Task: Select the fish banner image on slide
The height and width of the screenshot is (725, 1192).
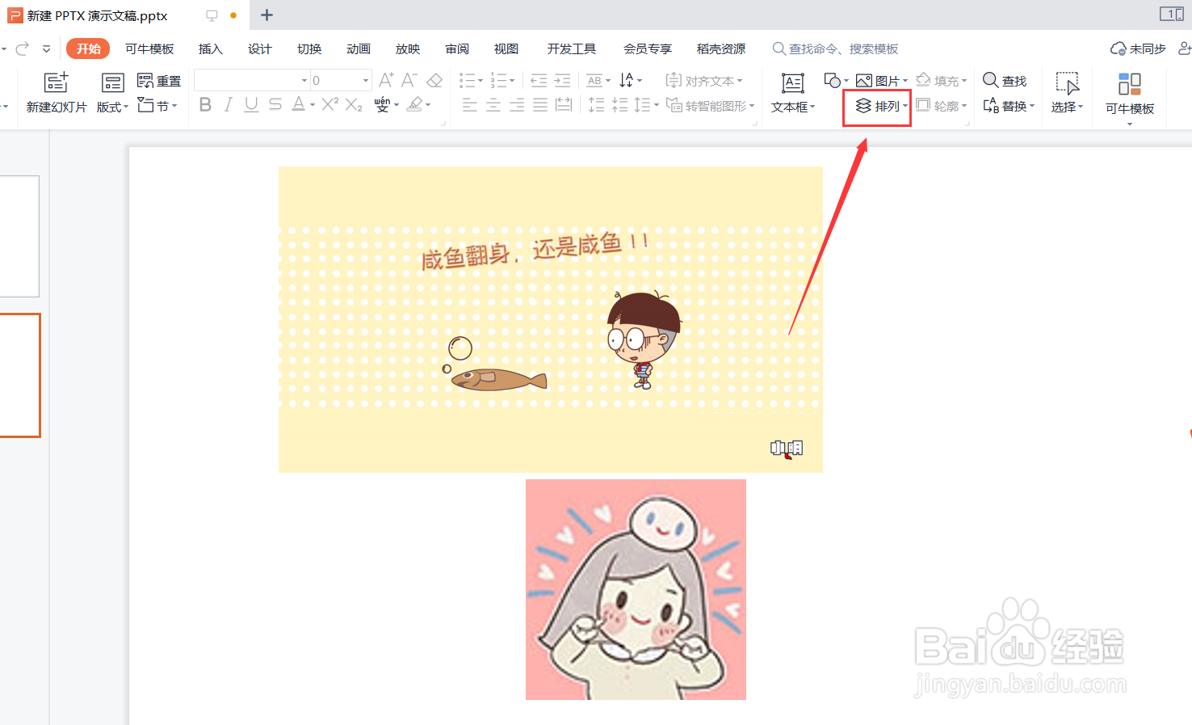Action: click(x=550, y=319)
